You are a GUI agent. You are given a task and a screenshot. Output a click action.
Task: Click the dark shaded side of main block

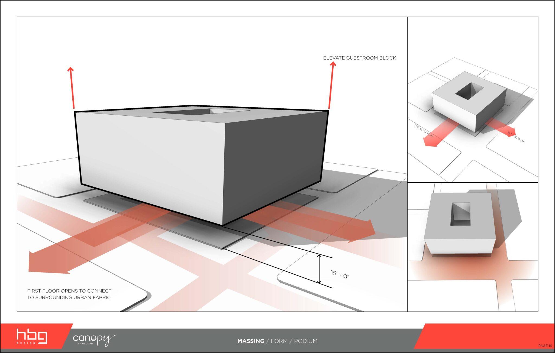point(274,160)
